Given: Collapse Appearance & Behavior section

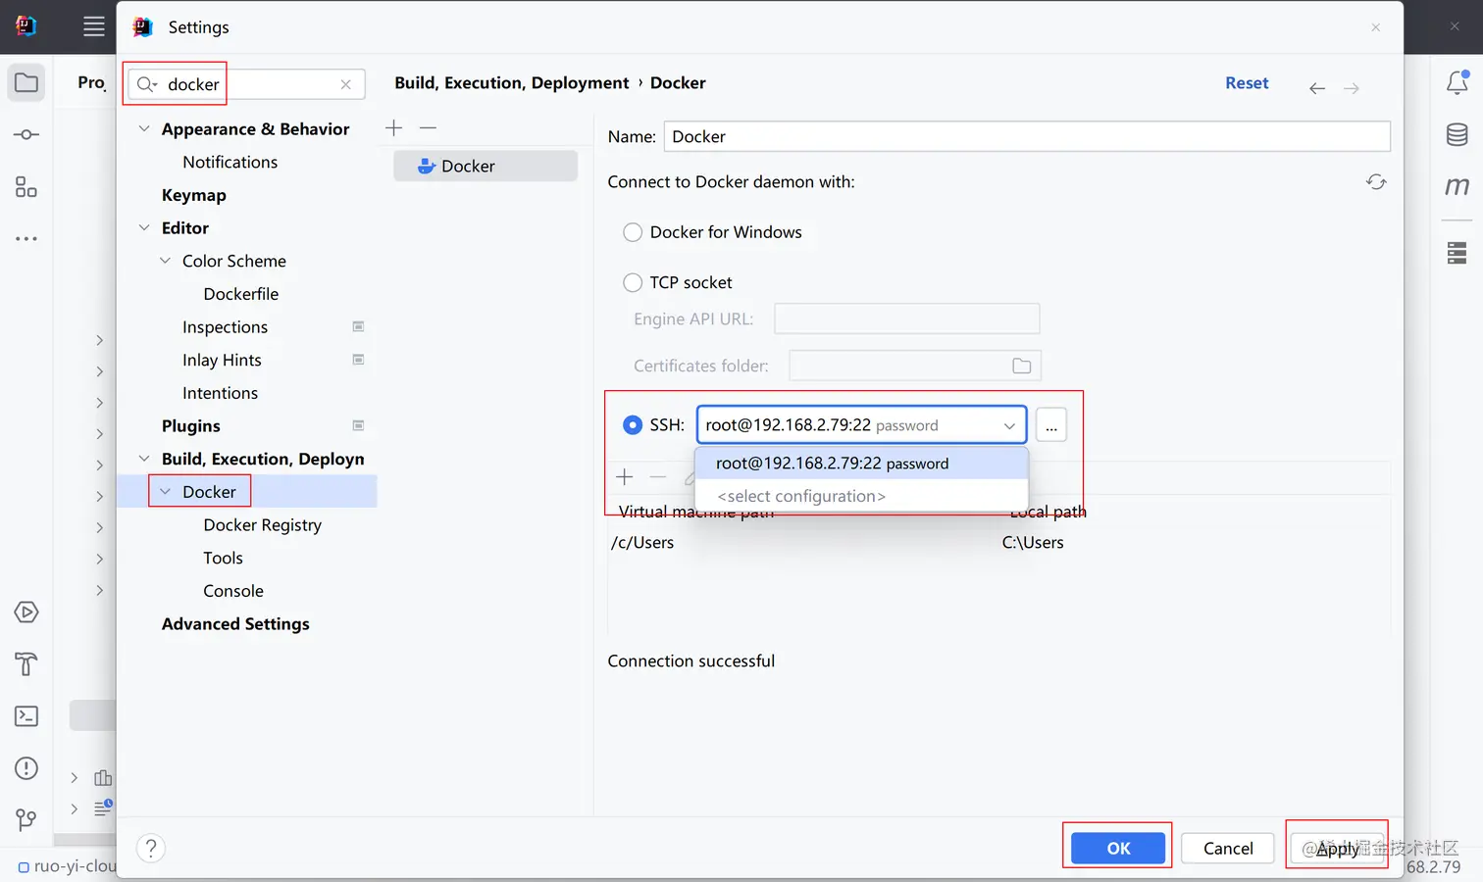Looking at the screenshot, I should [x=144, y=128].
